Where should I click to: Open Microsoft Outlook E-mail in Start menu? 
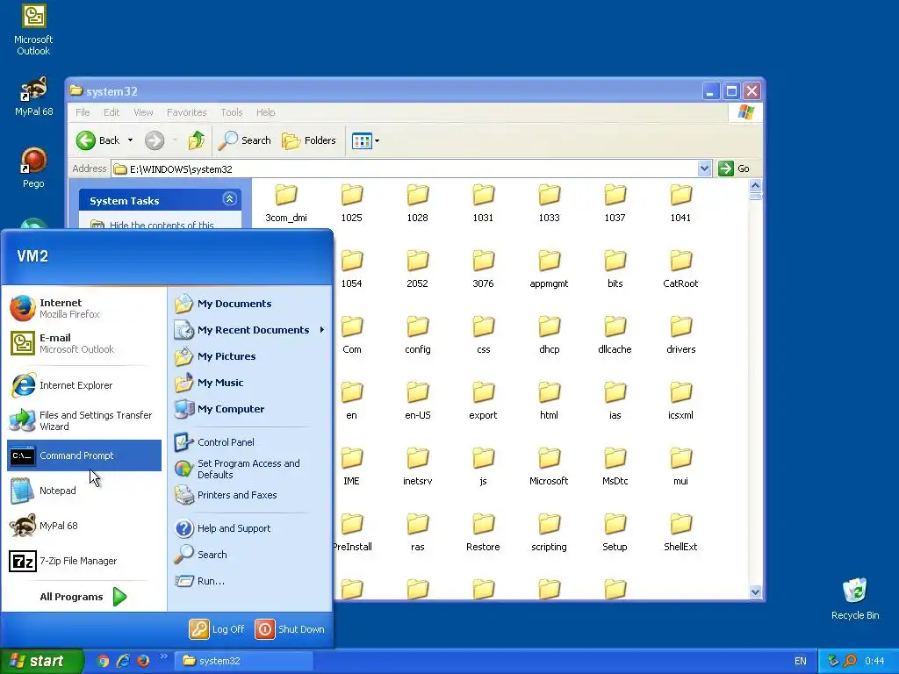click(83, 343)
